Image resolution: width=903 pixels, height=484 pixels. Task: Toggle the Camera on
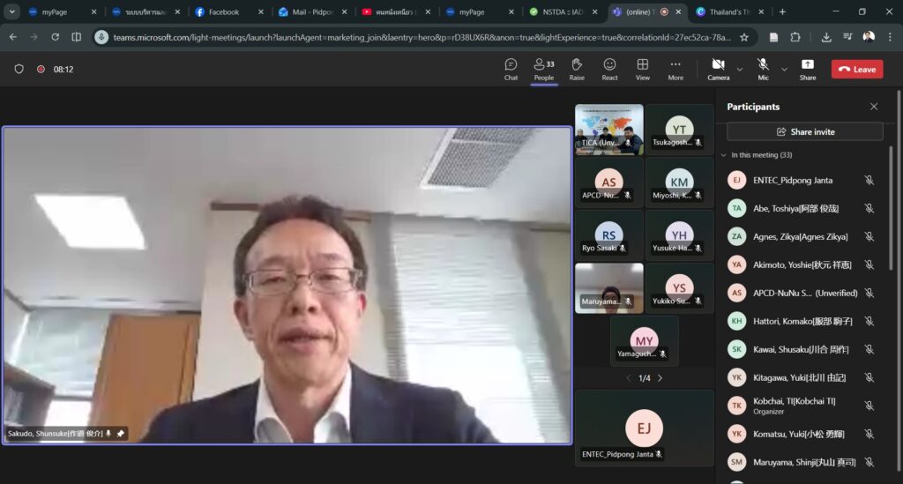[x=718, y=69]
